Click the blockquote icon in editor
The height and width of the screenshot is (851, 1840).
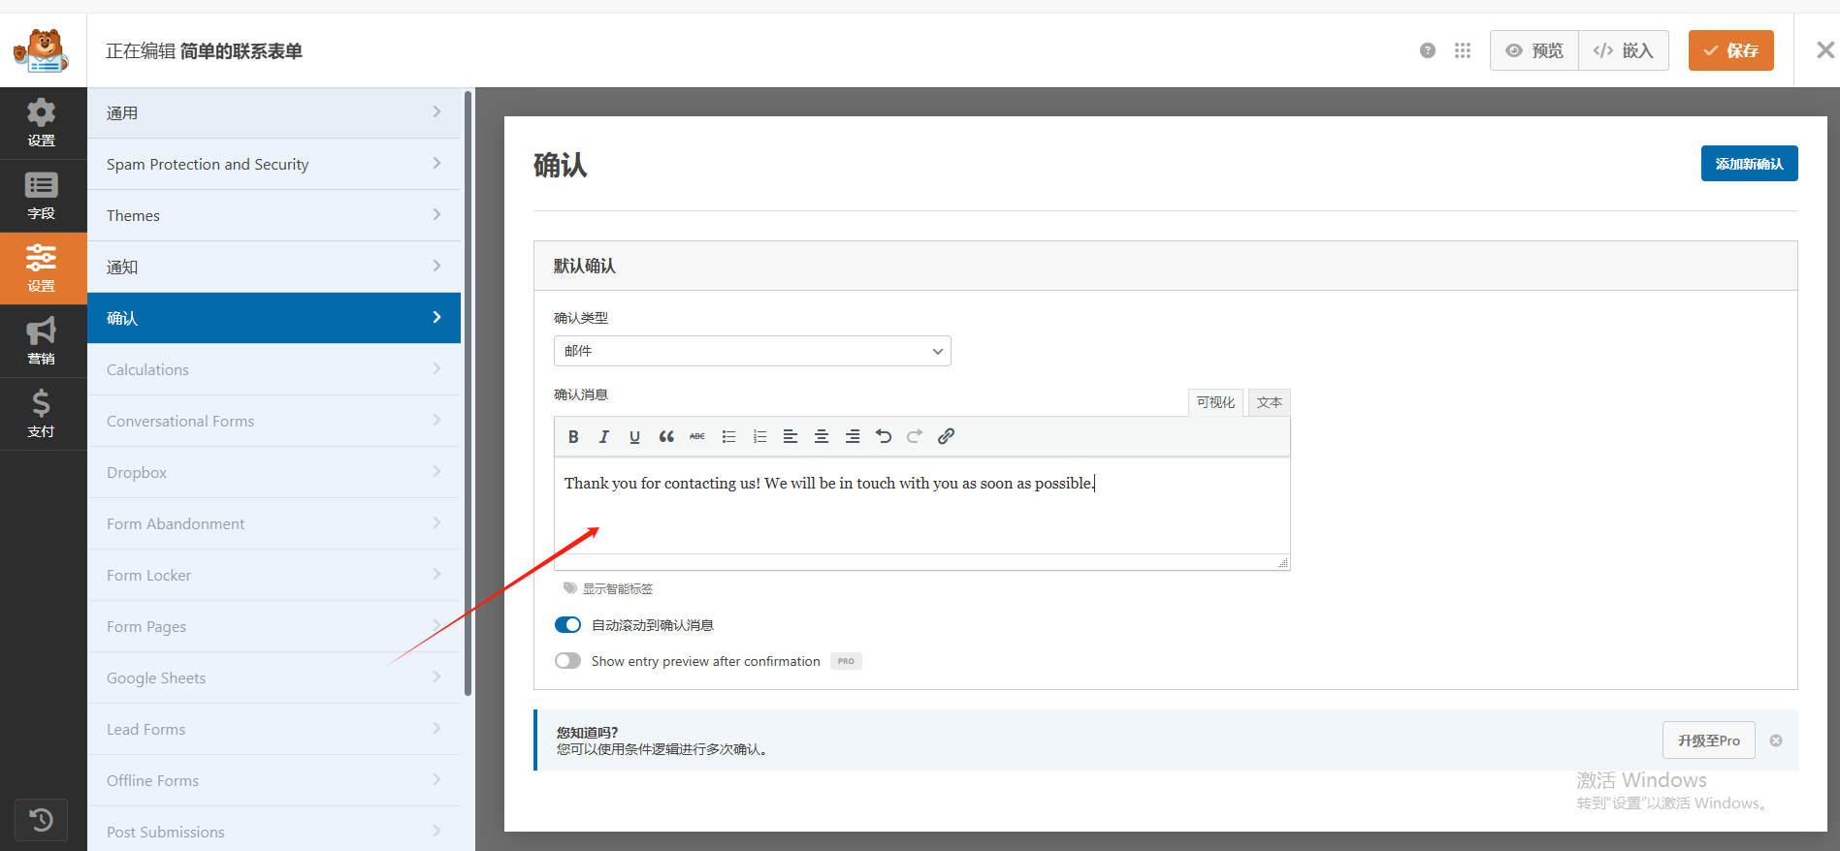[x=665, y=437]
